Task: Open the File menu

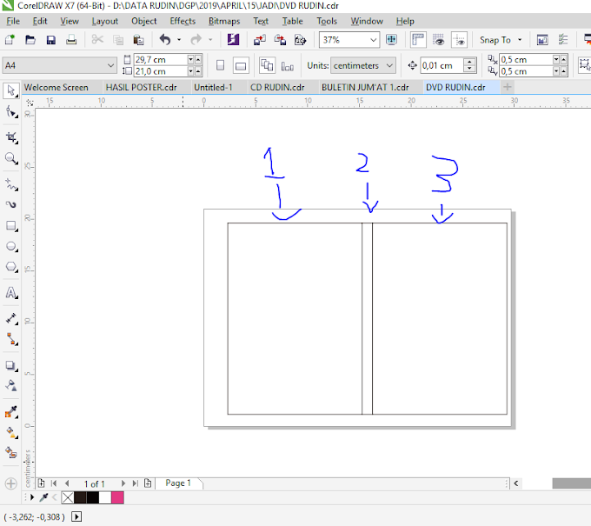Action: (13, 21)
